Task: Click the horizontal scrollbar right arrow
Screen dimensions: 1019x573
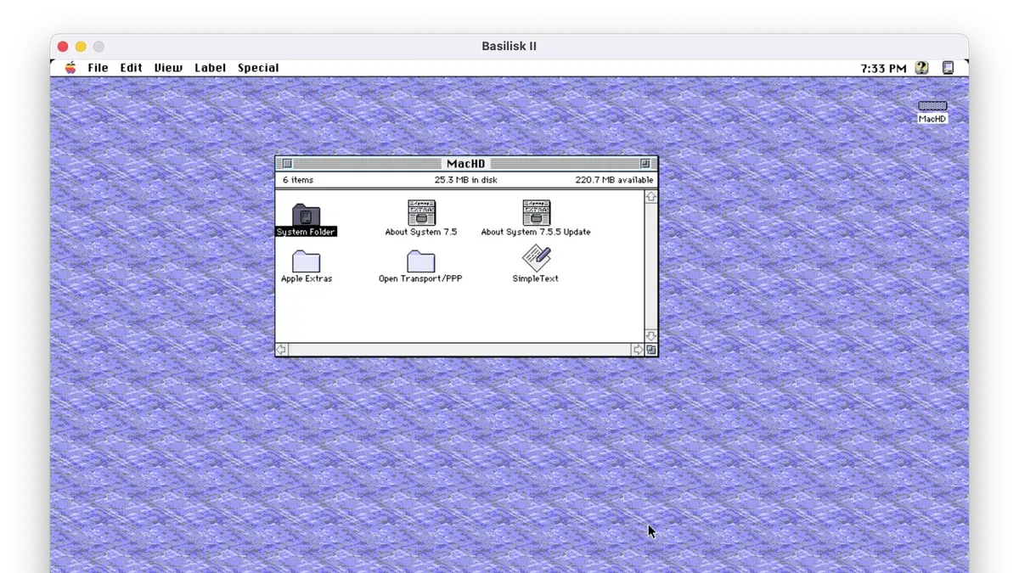Action: click(x=638, y=350)
